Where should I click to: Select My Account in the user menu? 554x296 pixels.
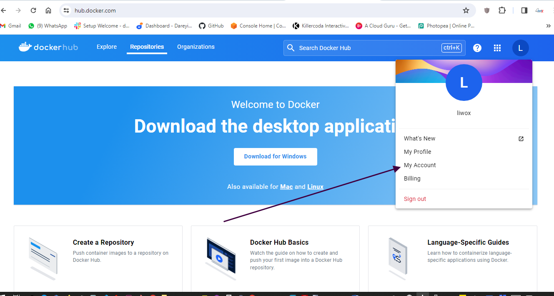tap(420, 165)
